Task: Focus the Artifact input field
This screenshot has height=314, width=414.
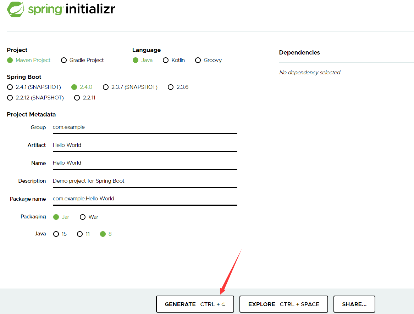Action: [x=145, y=145]
